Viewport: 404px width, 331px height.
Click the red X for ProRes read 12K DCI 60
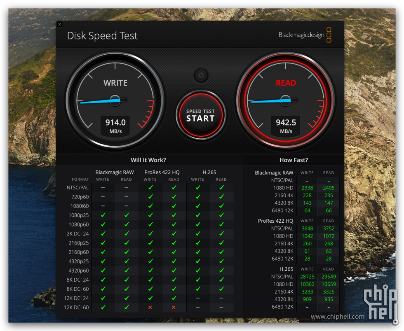tap(174, 307)
